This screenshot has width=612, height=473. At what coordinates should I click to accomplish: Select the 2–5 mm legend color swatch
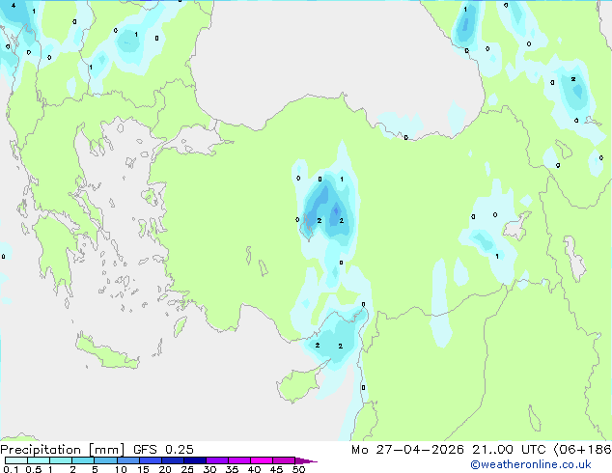tap(83, 460)
